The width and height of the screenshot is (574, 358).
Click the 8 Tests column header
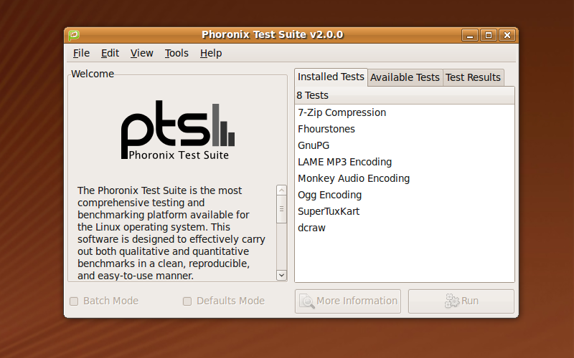(405, 96)
